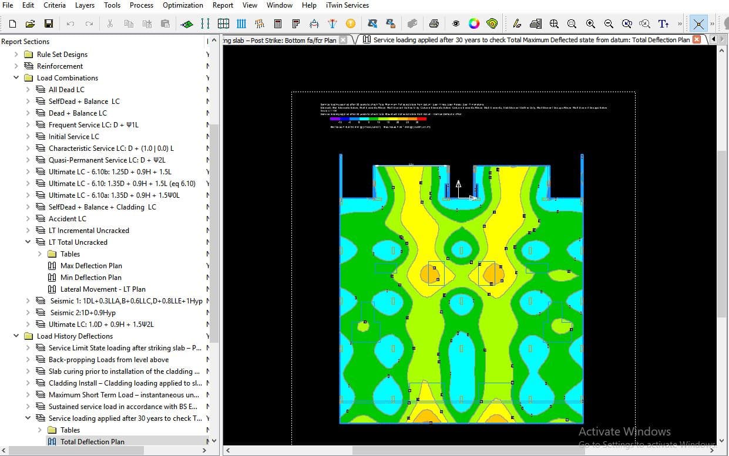
Task: Open the iTwin Services menu
Action: (347, 5)
